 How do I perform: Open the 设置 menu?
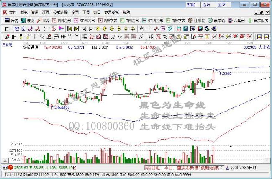click(x=75, y=13)
